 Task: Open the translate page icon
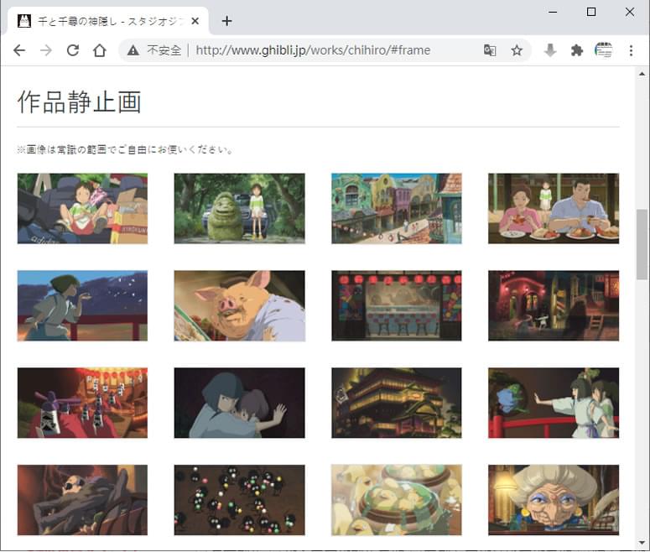click(x=490, y=50)
